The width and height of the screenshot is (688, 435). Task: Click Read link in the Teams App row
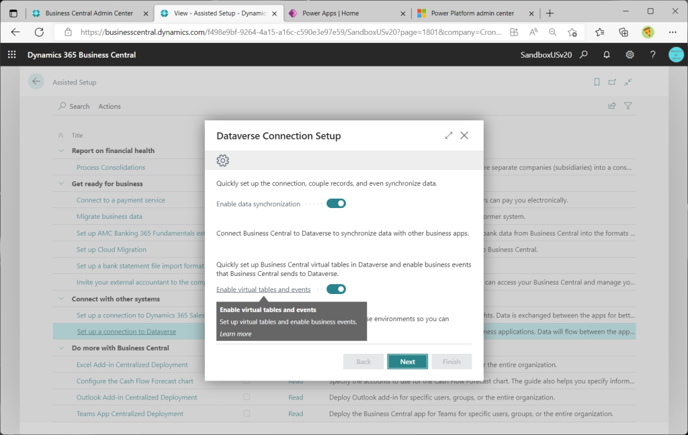(296, 414)
